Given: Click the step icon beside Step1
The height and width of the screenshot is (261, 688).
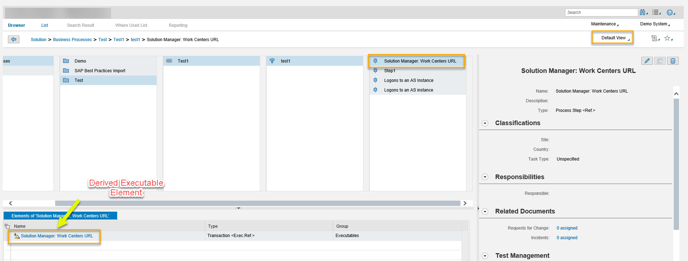Looking at the screenshot, I should click(376, 70).
